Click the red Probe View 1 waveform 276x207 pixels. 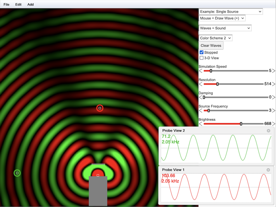coord(216,188)
